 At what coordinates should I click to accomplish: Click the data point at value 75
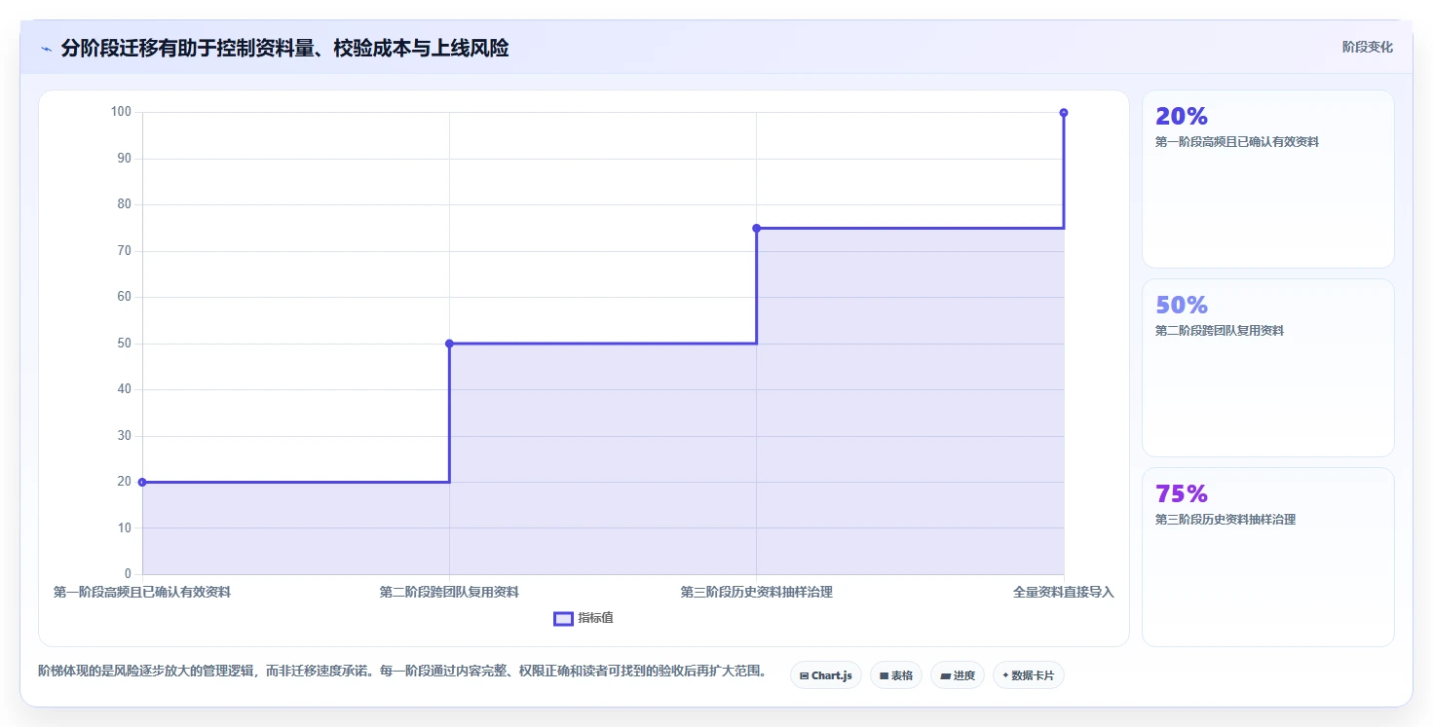coord(756,228)
